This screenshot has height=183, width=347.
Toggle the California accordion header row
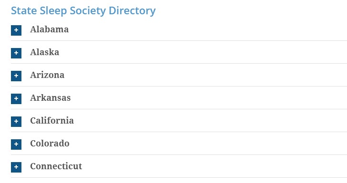(x=179, y=122)
